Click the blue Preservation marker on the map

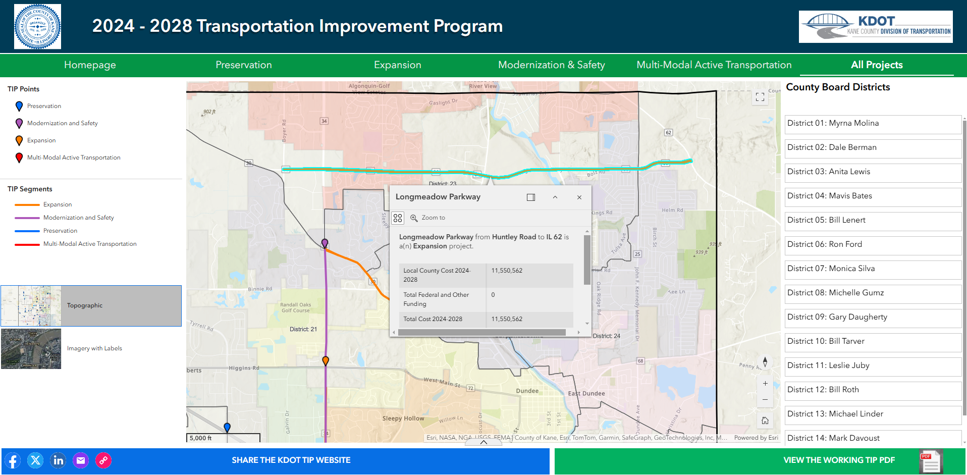click(227, 428)
